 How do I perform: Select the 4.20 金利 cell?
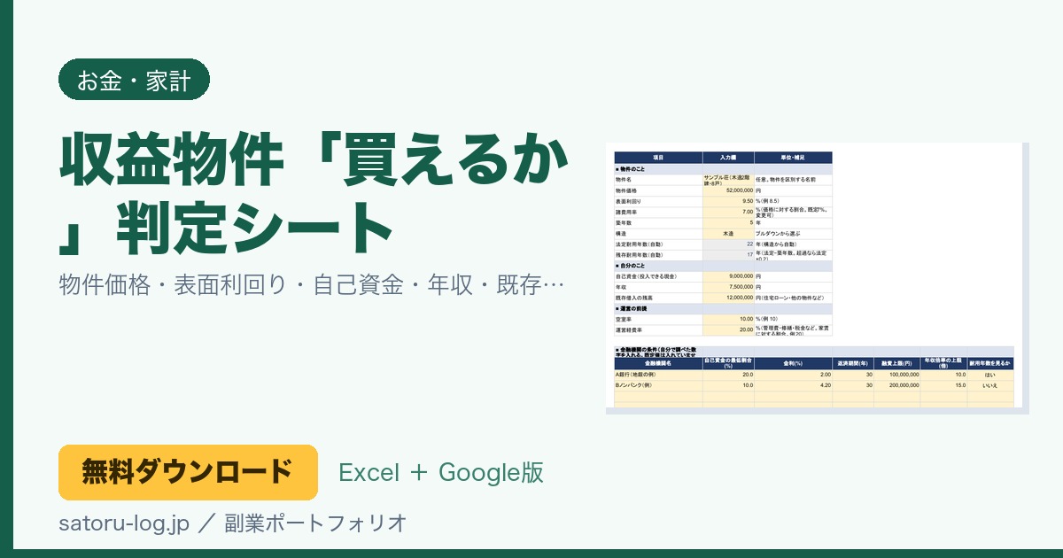(793, 385)
